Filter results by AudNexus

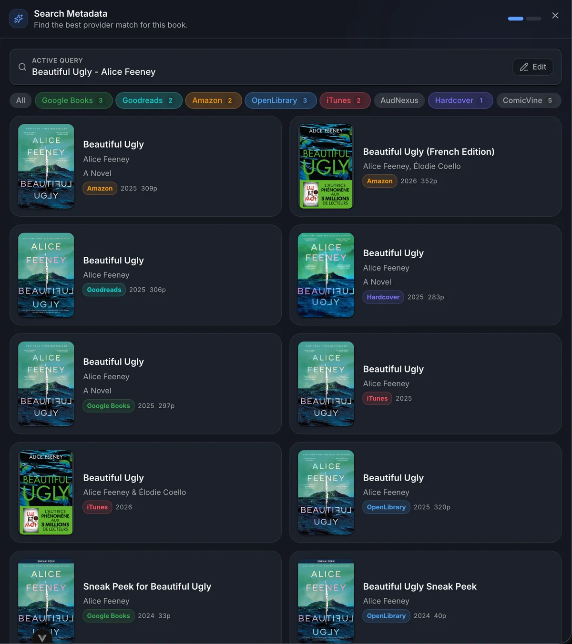click(x=399, y=101)
